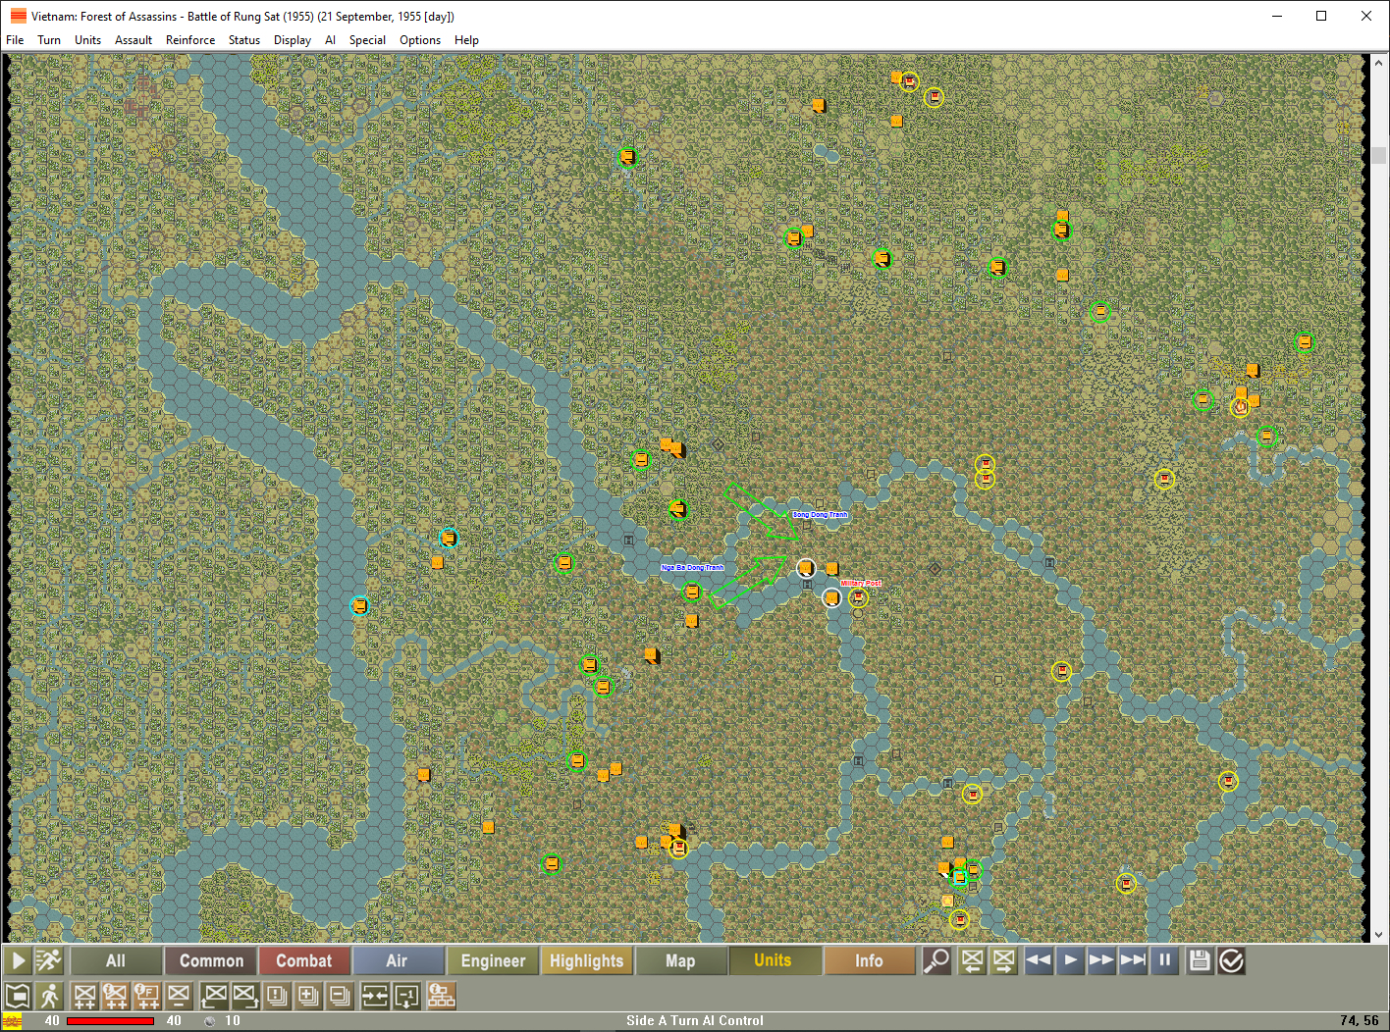Switch to the Units toolbar tab

click(774, 960)
